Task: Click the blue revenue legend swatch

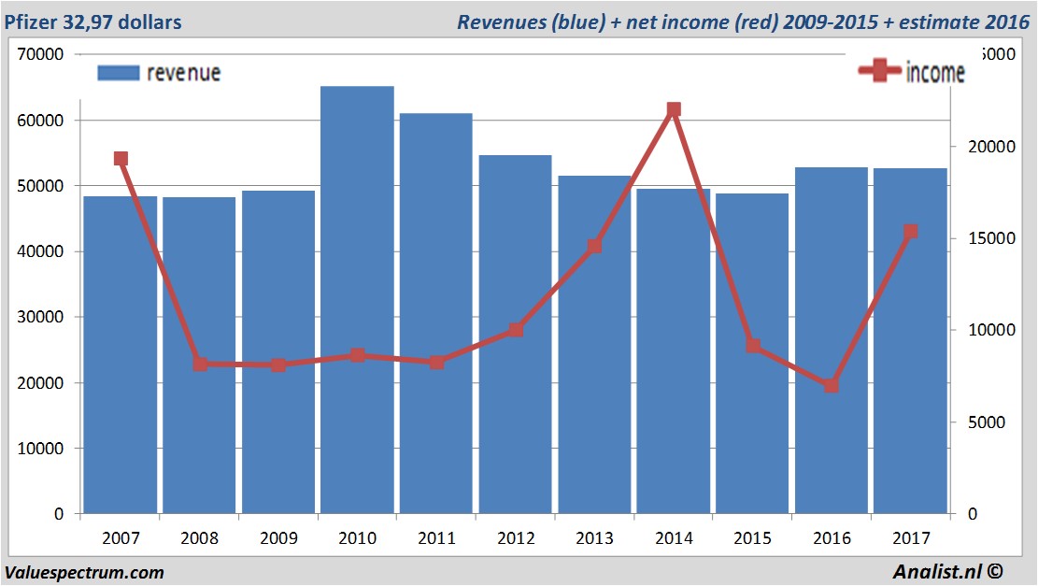Action: coord(119,73)
